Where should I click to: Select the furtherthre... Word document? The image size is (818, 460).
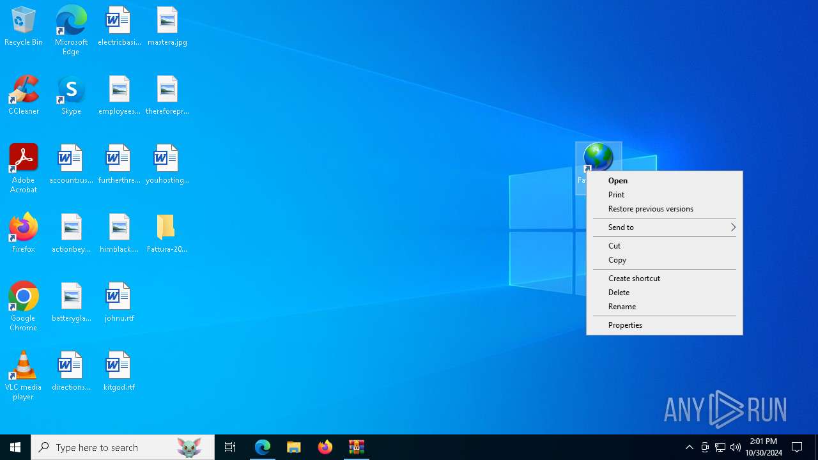[x=119, y=165]
